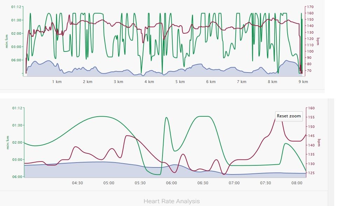Screen dimensions: 338x206
Task: Select the 155 bpm axis value
Action: click(x=311, y=117)
